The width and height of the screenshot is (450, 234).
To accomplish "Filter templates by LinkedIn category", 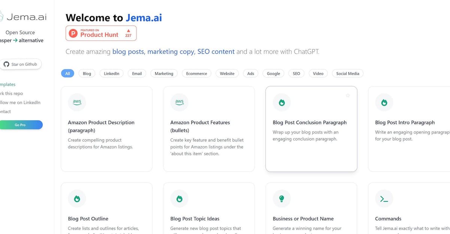I will click(x=112, y=74).
